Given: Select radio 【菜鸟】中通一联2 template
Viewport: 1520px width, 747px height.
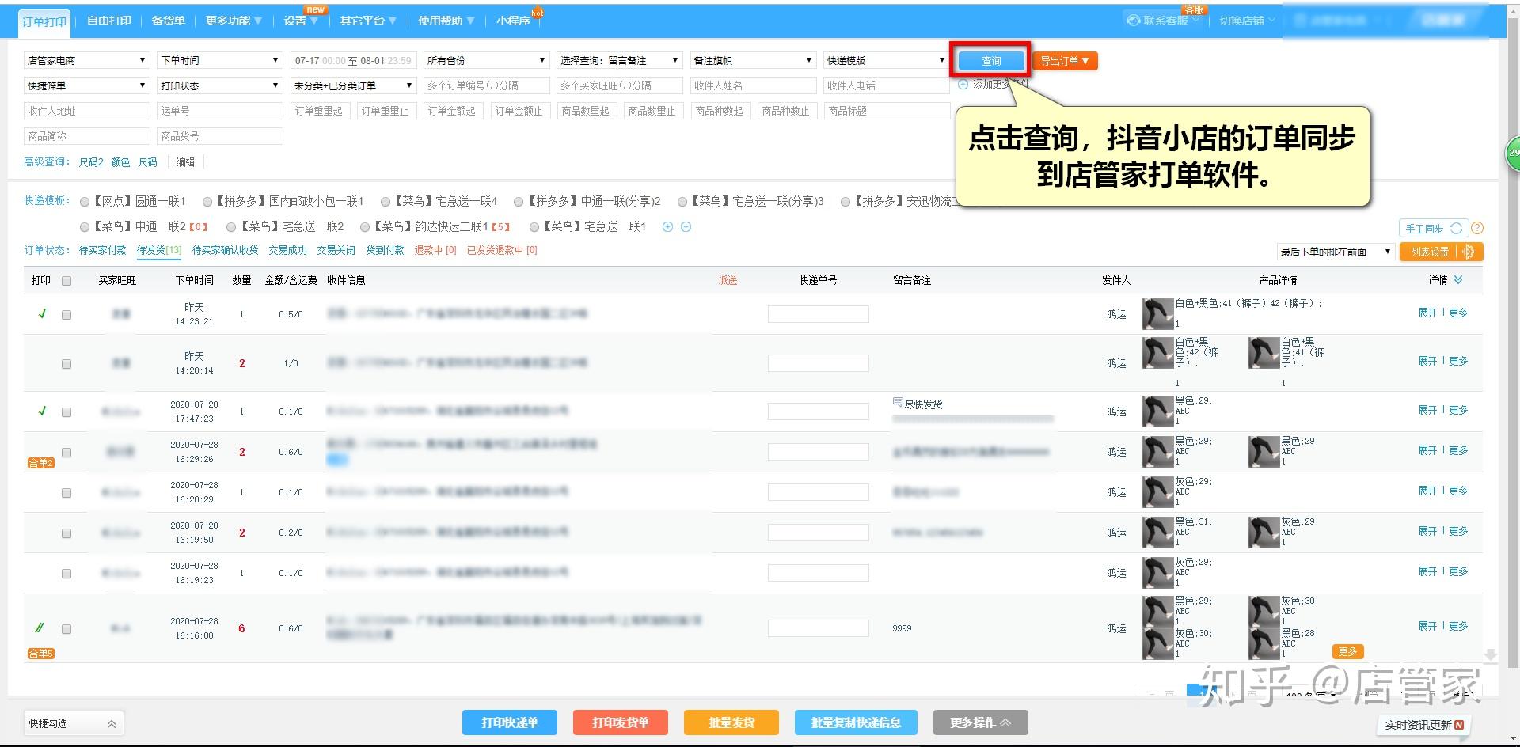Looking at the screenshot, I should [x=85, y=227].
